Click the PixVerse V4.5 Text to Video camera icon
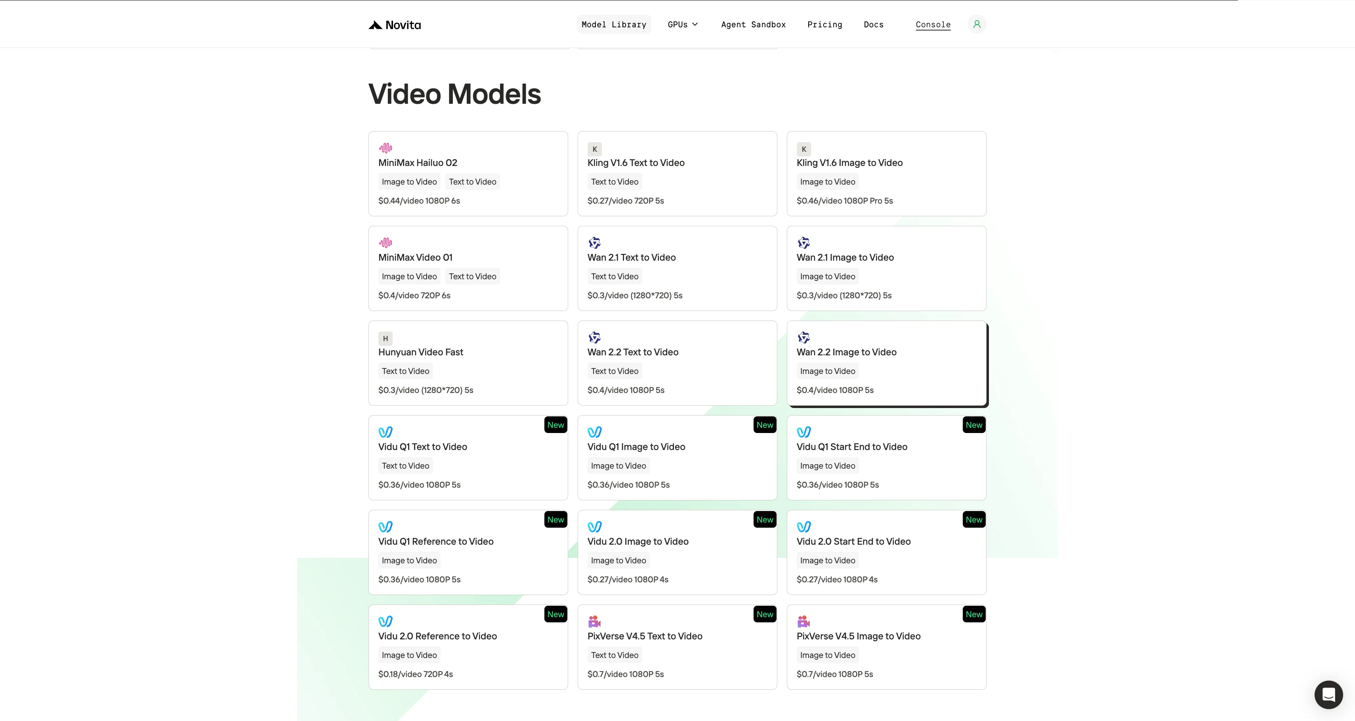 (594, 622)
